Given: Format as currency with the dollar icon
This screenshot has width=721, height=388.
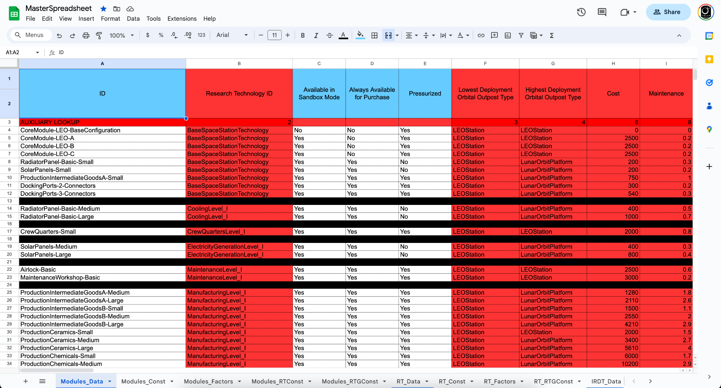Looking at the screenshot, I should (x=148, y=35).
